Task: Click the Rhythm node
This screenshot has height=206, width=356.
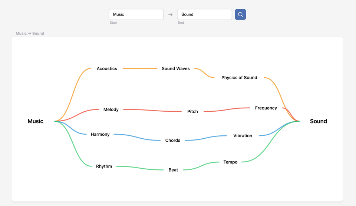Action: point(104,166)
